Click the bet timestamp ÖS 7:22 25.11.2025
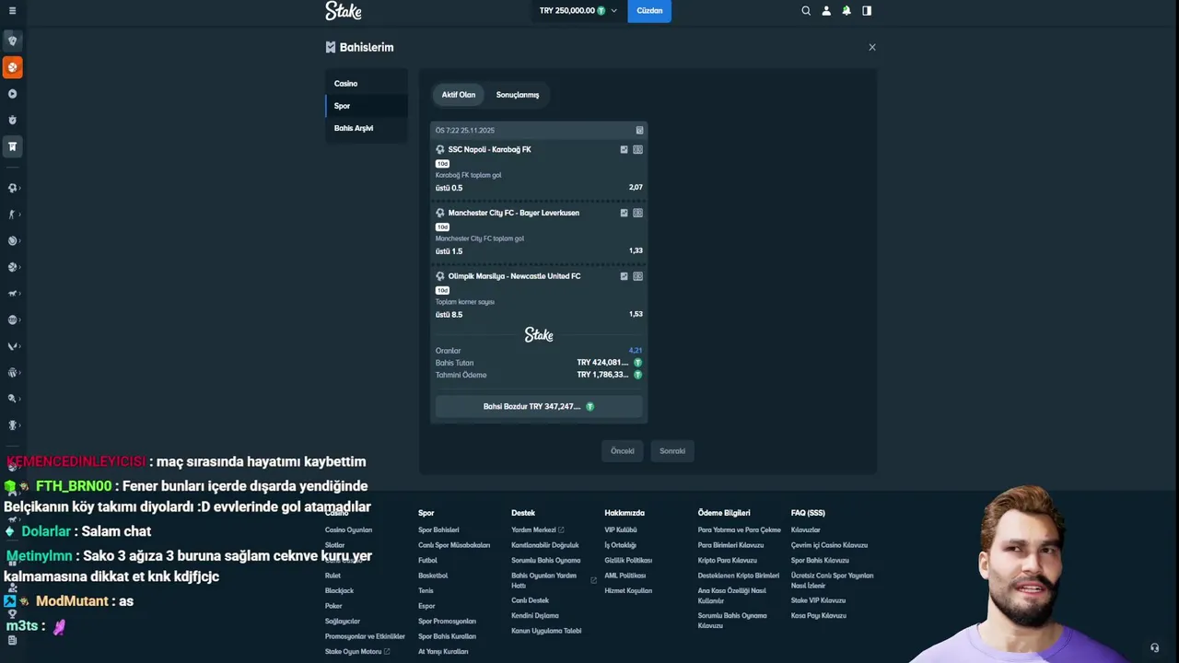This screenshot has height=663, width=1179. [465, 131]
